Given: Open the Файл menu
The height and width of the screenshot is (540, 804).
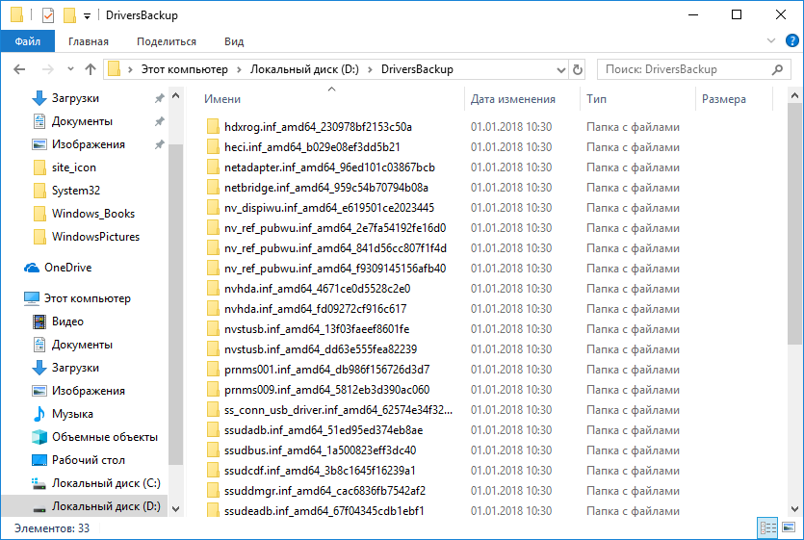Looking at the screenshot, I should pos(28,41).
